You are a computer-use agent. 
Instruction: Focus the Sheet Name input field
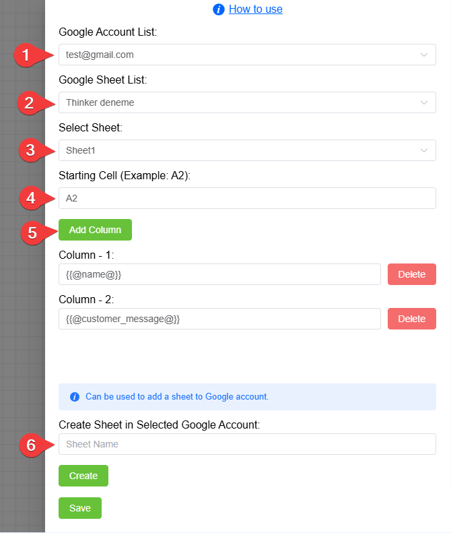click(247, 444)
